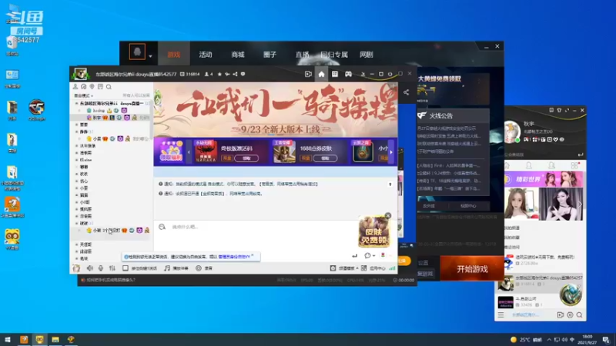
Task: Switch to 活动 tab in CF launcher
Action: tap(206, 55)
